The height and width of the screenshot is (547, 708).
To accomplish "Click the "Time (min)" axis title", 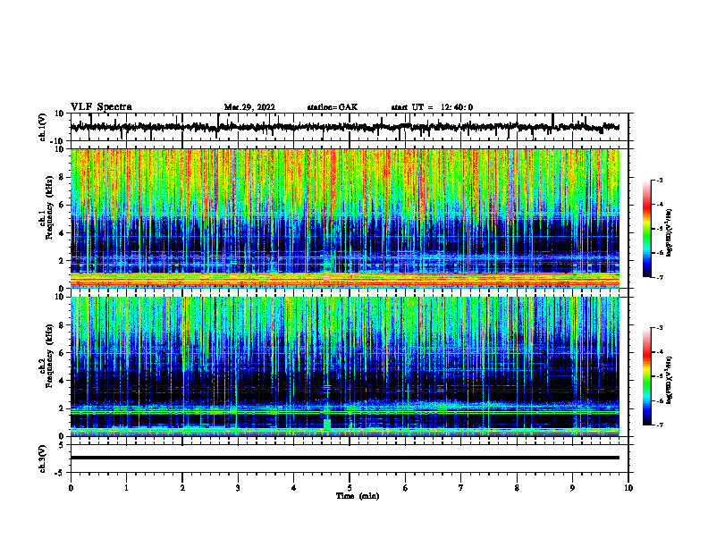I will click(x=358, y=496).
